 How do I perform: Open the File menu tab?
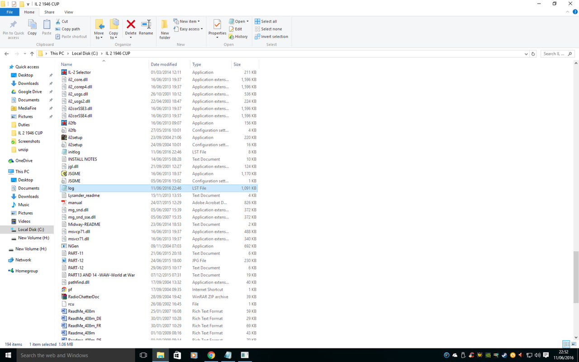9,12
